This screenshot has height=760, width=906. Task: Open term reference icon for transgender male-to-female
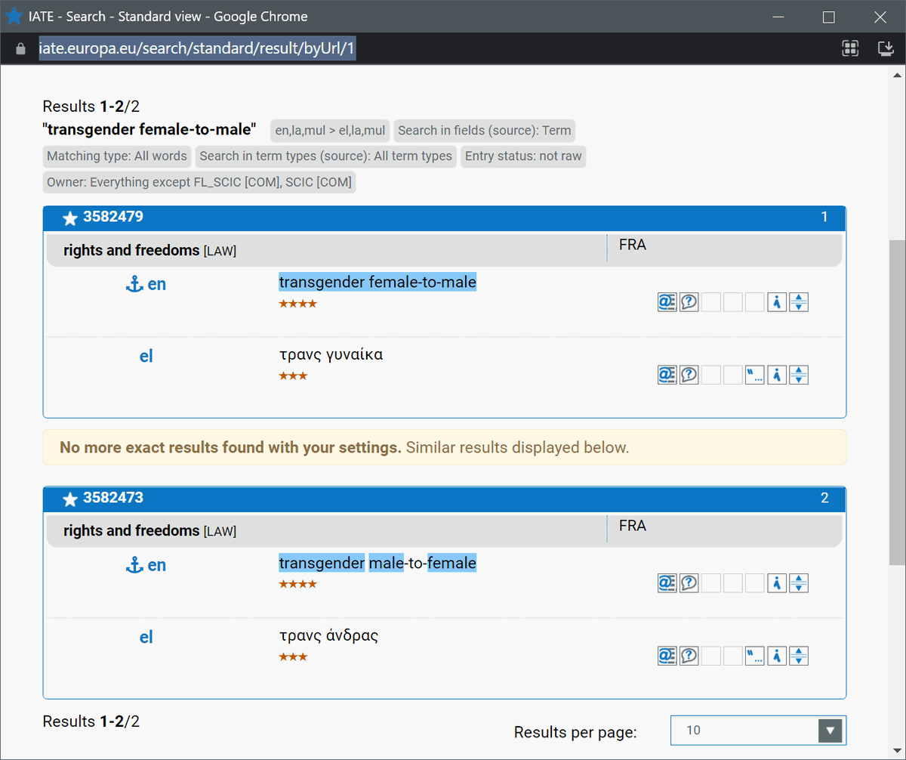[x=667, y=582]
